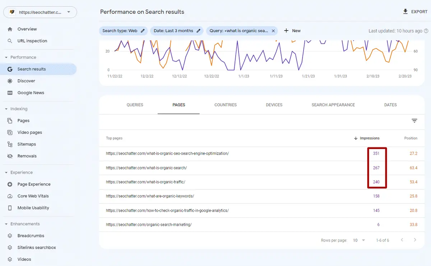Sort by the Impressions column header

click(x=367, y=138)
